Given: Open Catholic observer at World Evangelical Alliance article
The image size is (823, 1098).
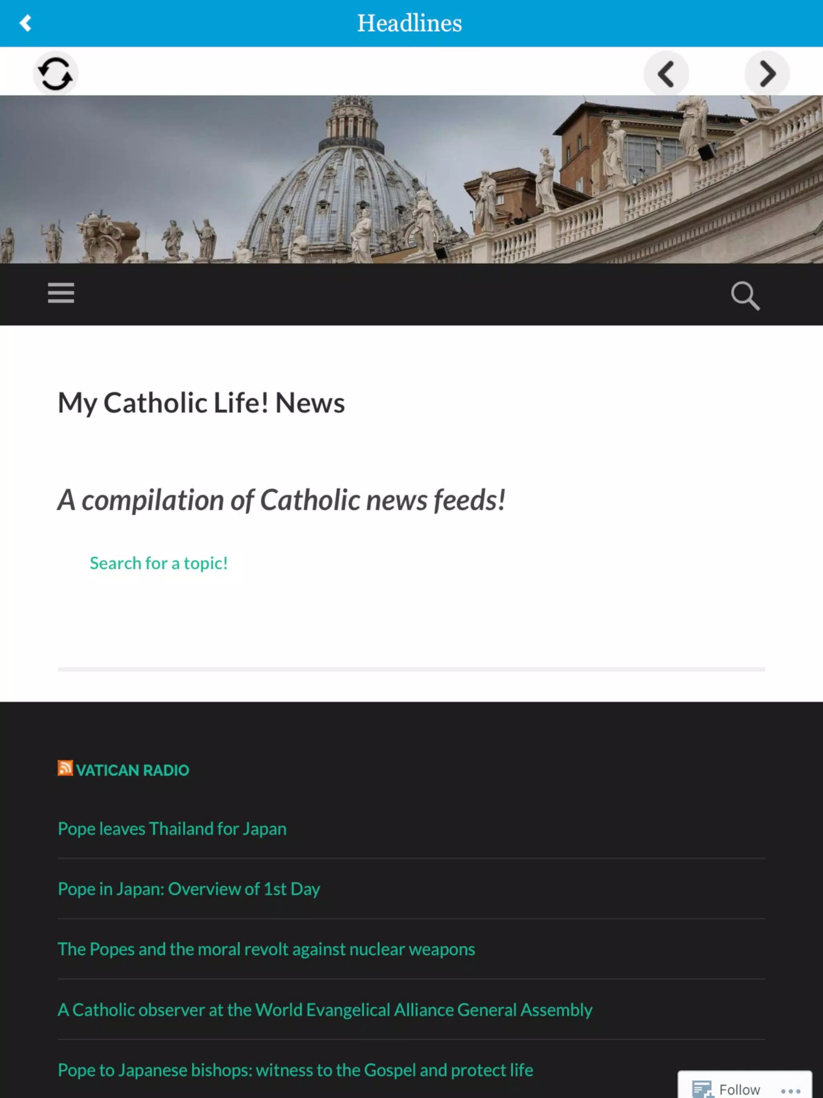Looking at the screenshot, I should 325,1010.
